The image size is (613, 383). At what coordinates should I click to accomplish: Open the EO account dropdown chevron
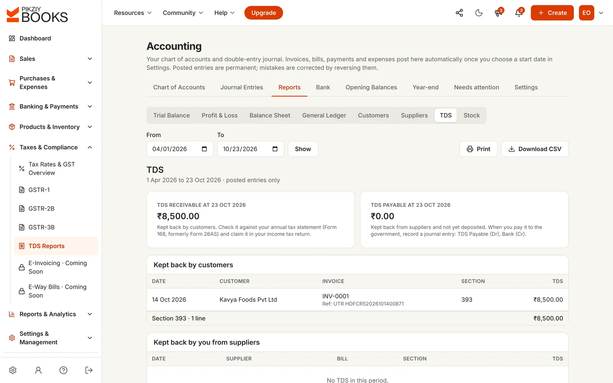(x=601, y=13)
